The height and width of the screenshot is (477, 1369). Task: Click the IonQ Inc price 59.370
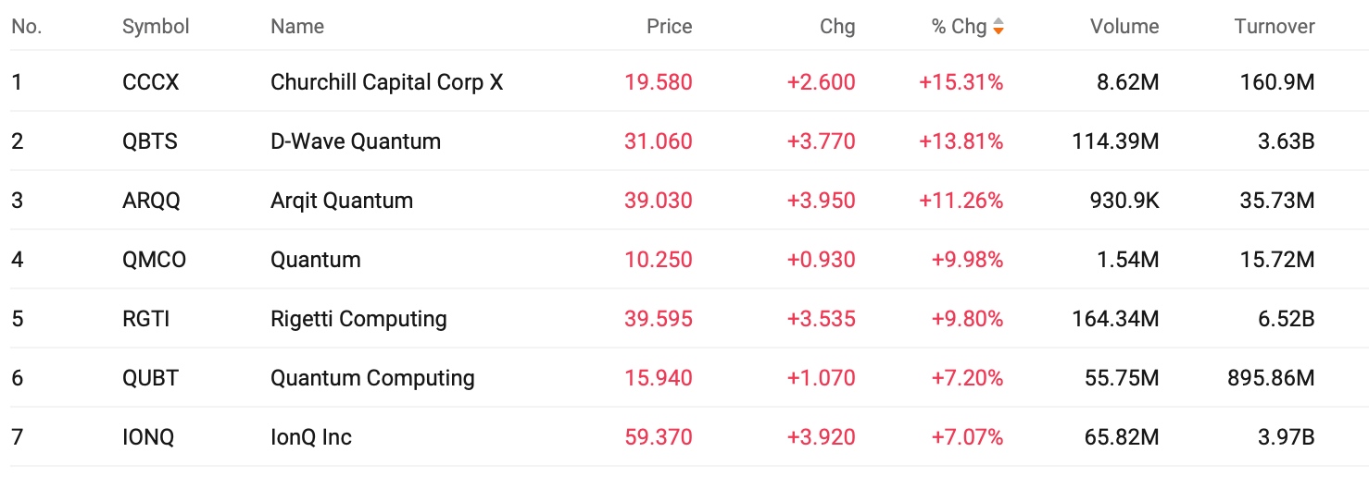[x=659, y=437]
